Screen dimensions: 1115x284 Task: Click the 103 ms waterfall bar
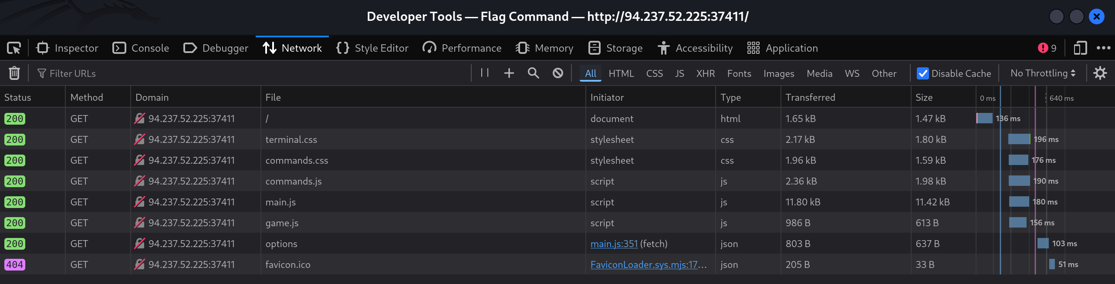tap(1043, 243)
